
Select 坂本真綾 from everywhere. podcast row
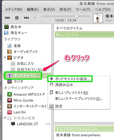tap(79, 135)
